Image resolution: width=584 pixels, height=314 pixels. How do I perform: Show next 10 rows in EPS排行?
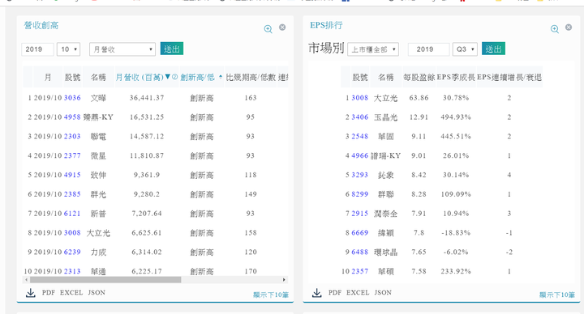[x=557, y=295]
